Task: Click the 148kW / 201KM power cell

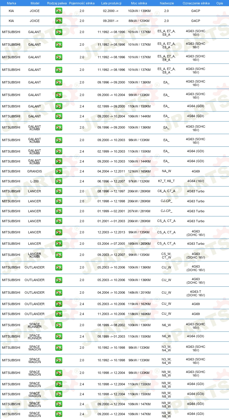Action: [x=139, y=293]
